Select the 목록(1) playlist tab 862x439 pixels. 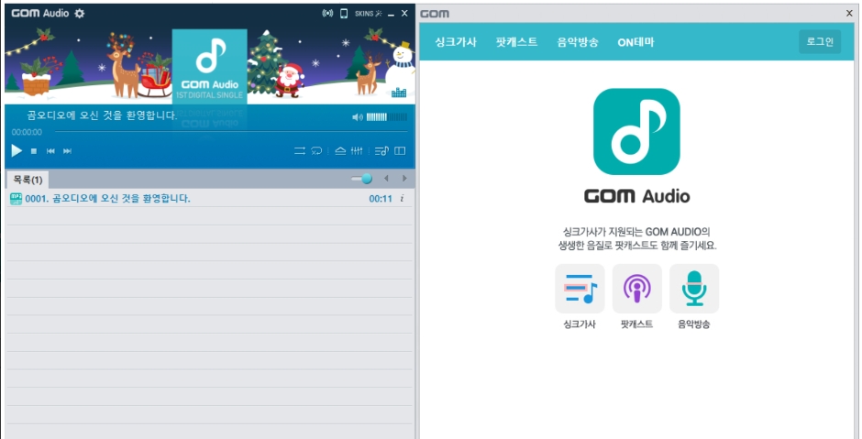(x=28, y=180)
